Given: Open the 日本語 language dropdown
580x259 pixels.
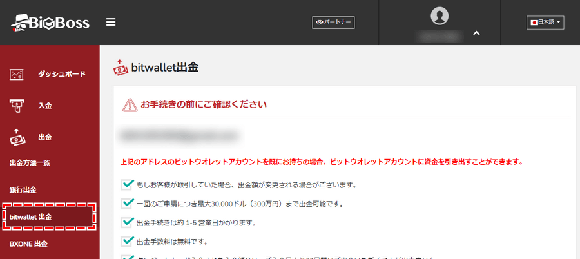Looking at the screenshot, I should pyautogui.click(x=545, y=23).
